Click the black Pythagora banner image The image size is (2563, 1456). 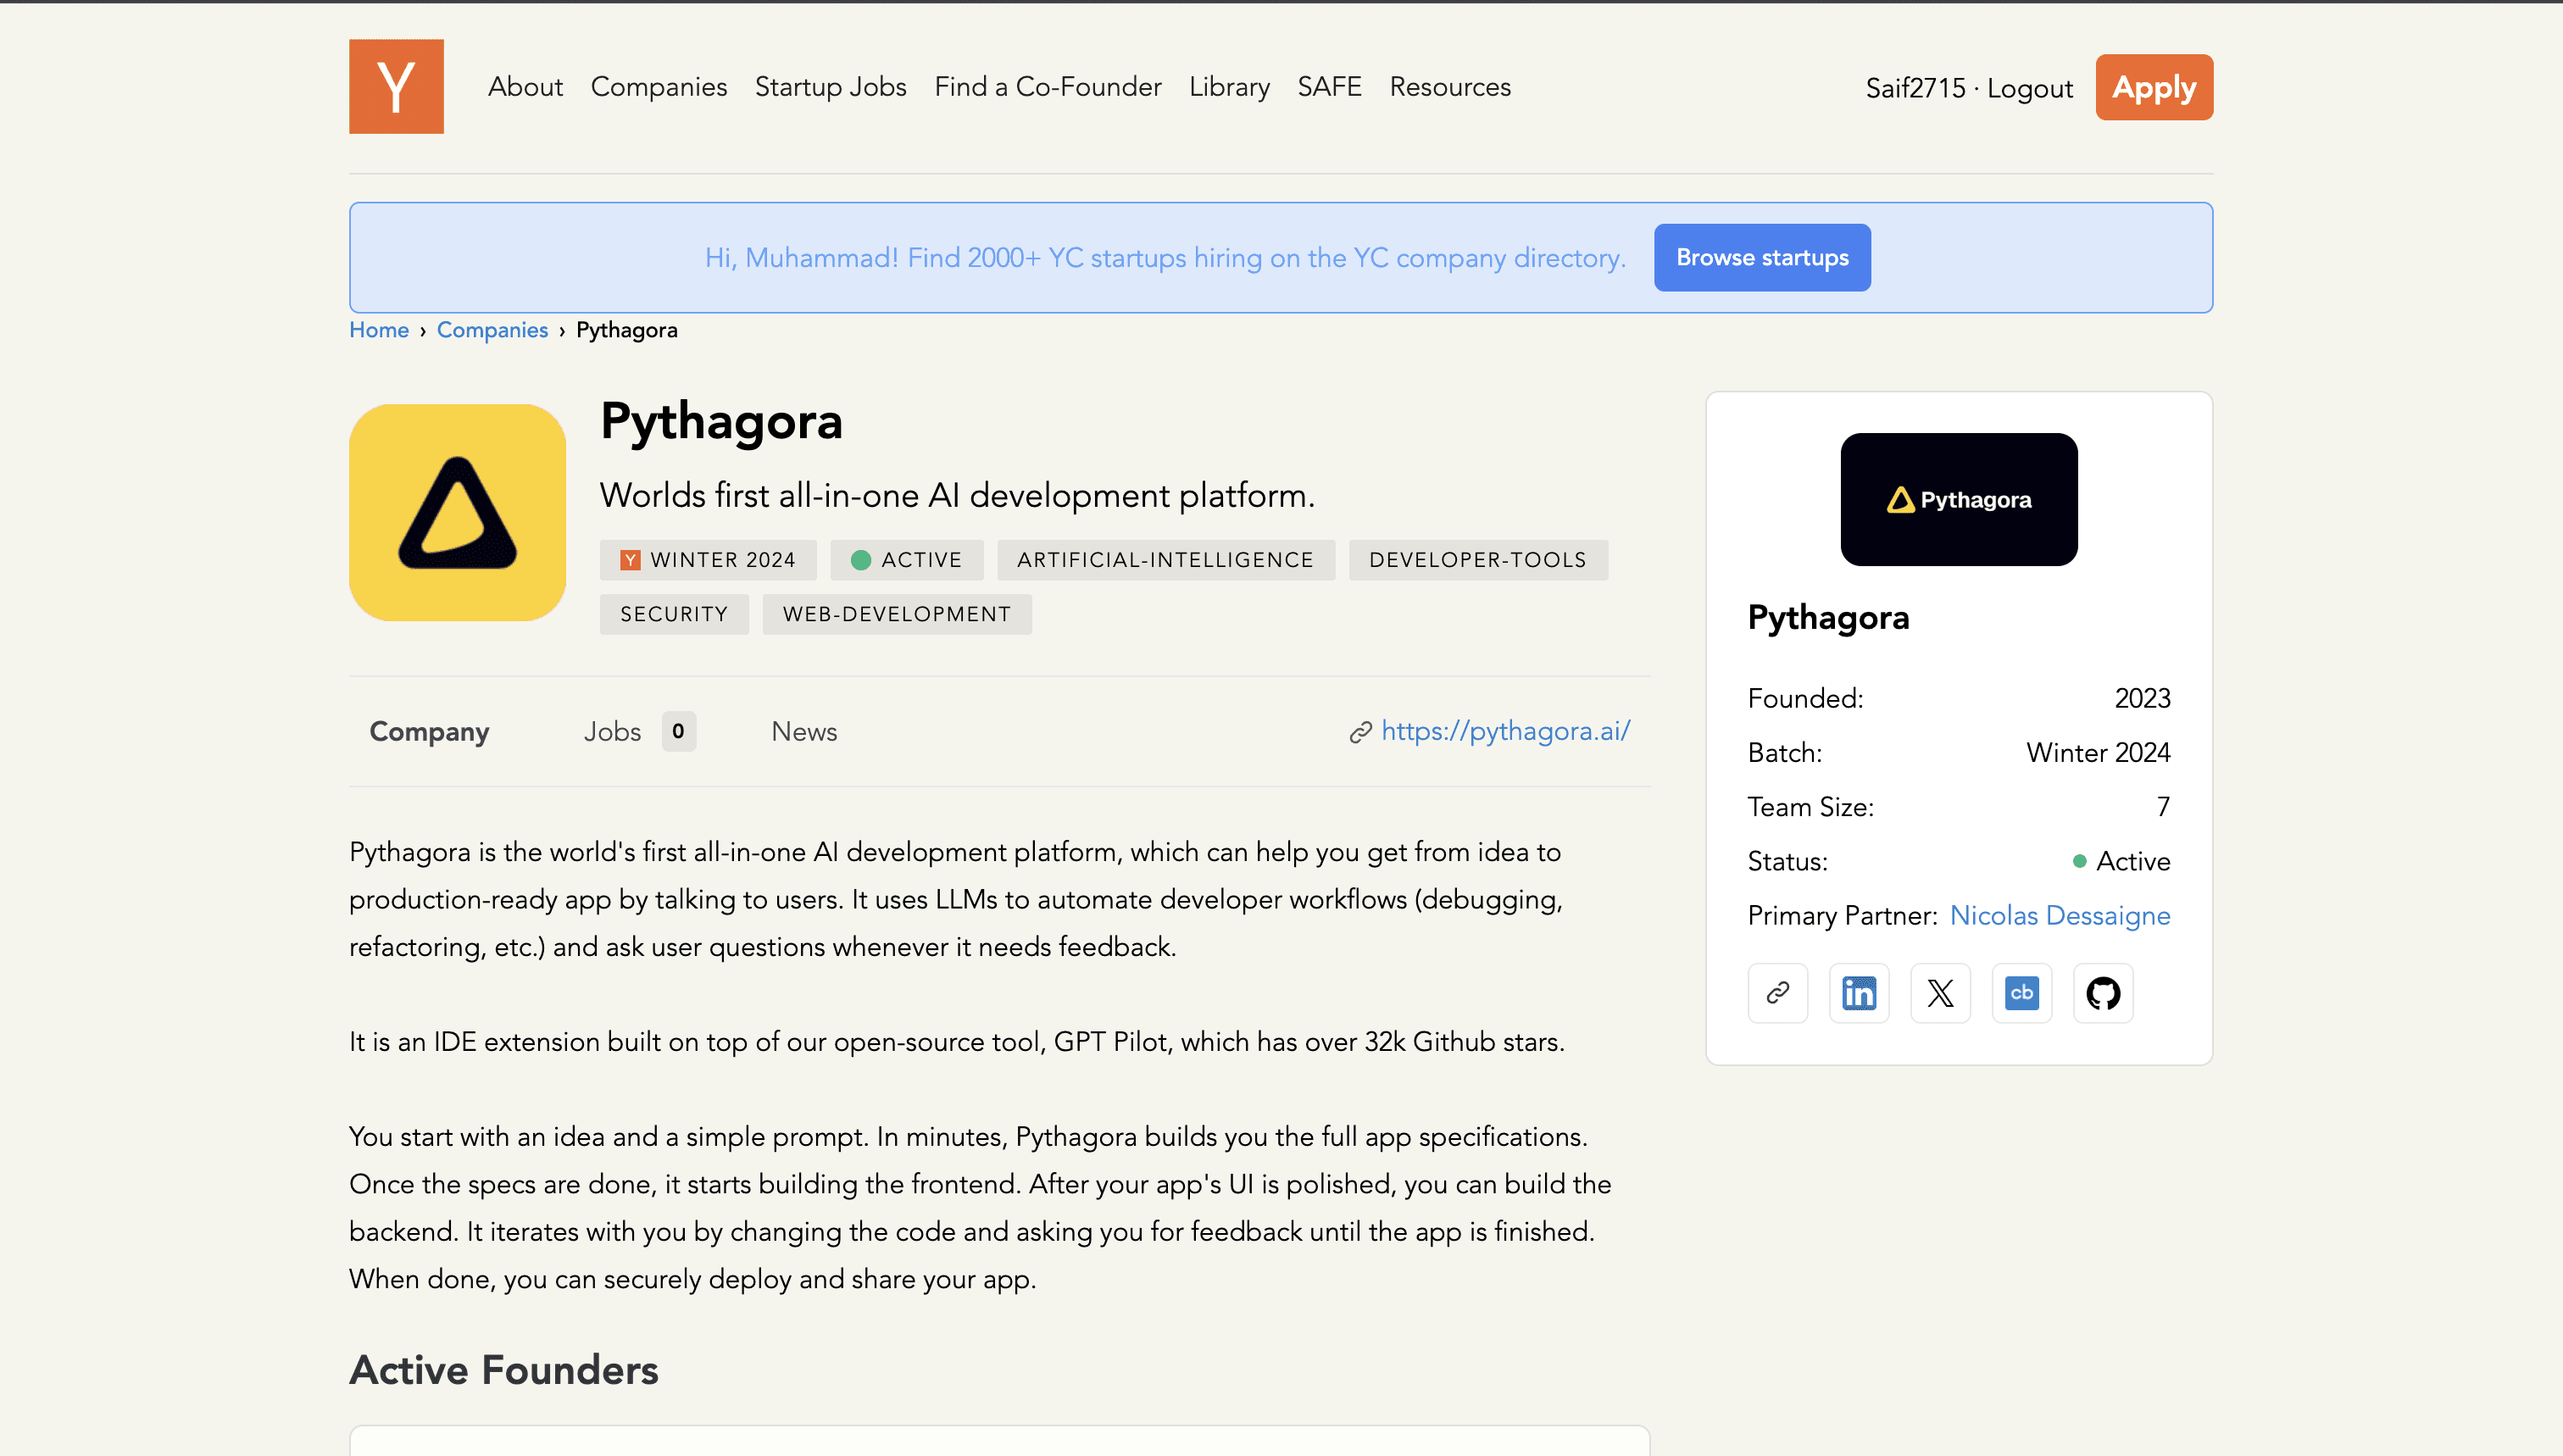1958,499
